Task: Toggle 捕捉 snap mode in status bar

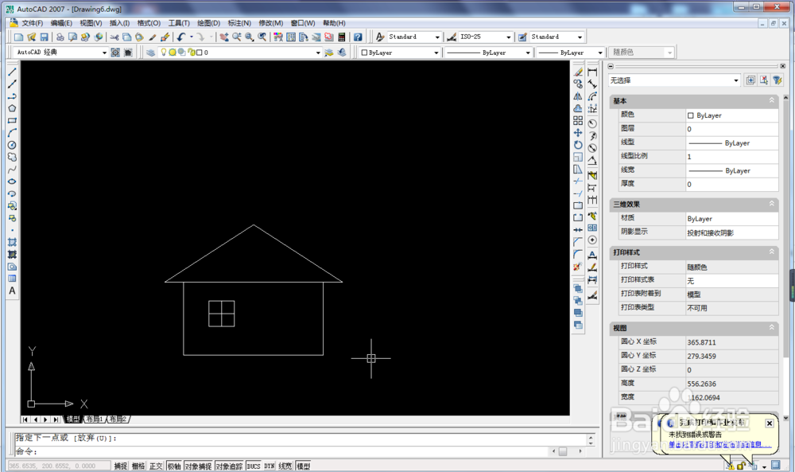Action: tap(121, 466)
